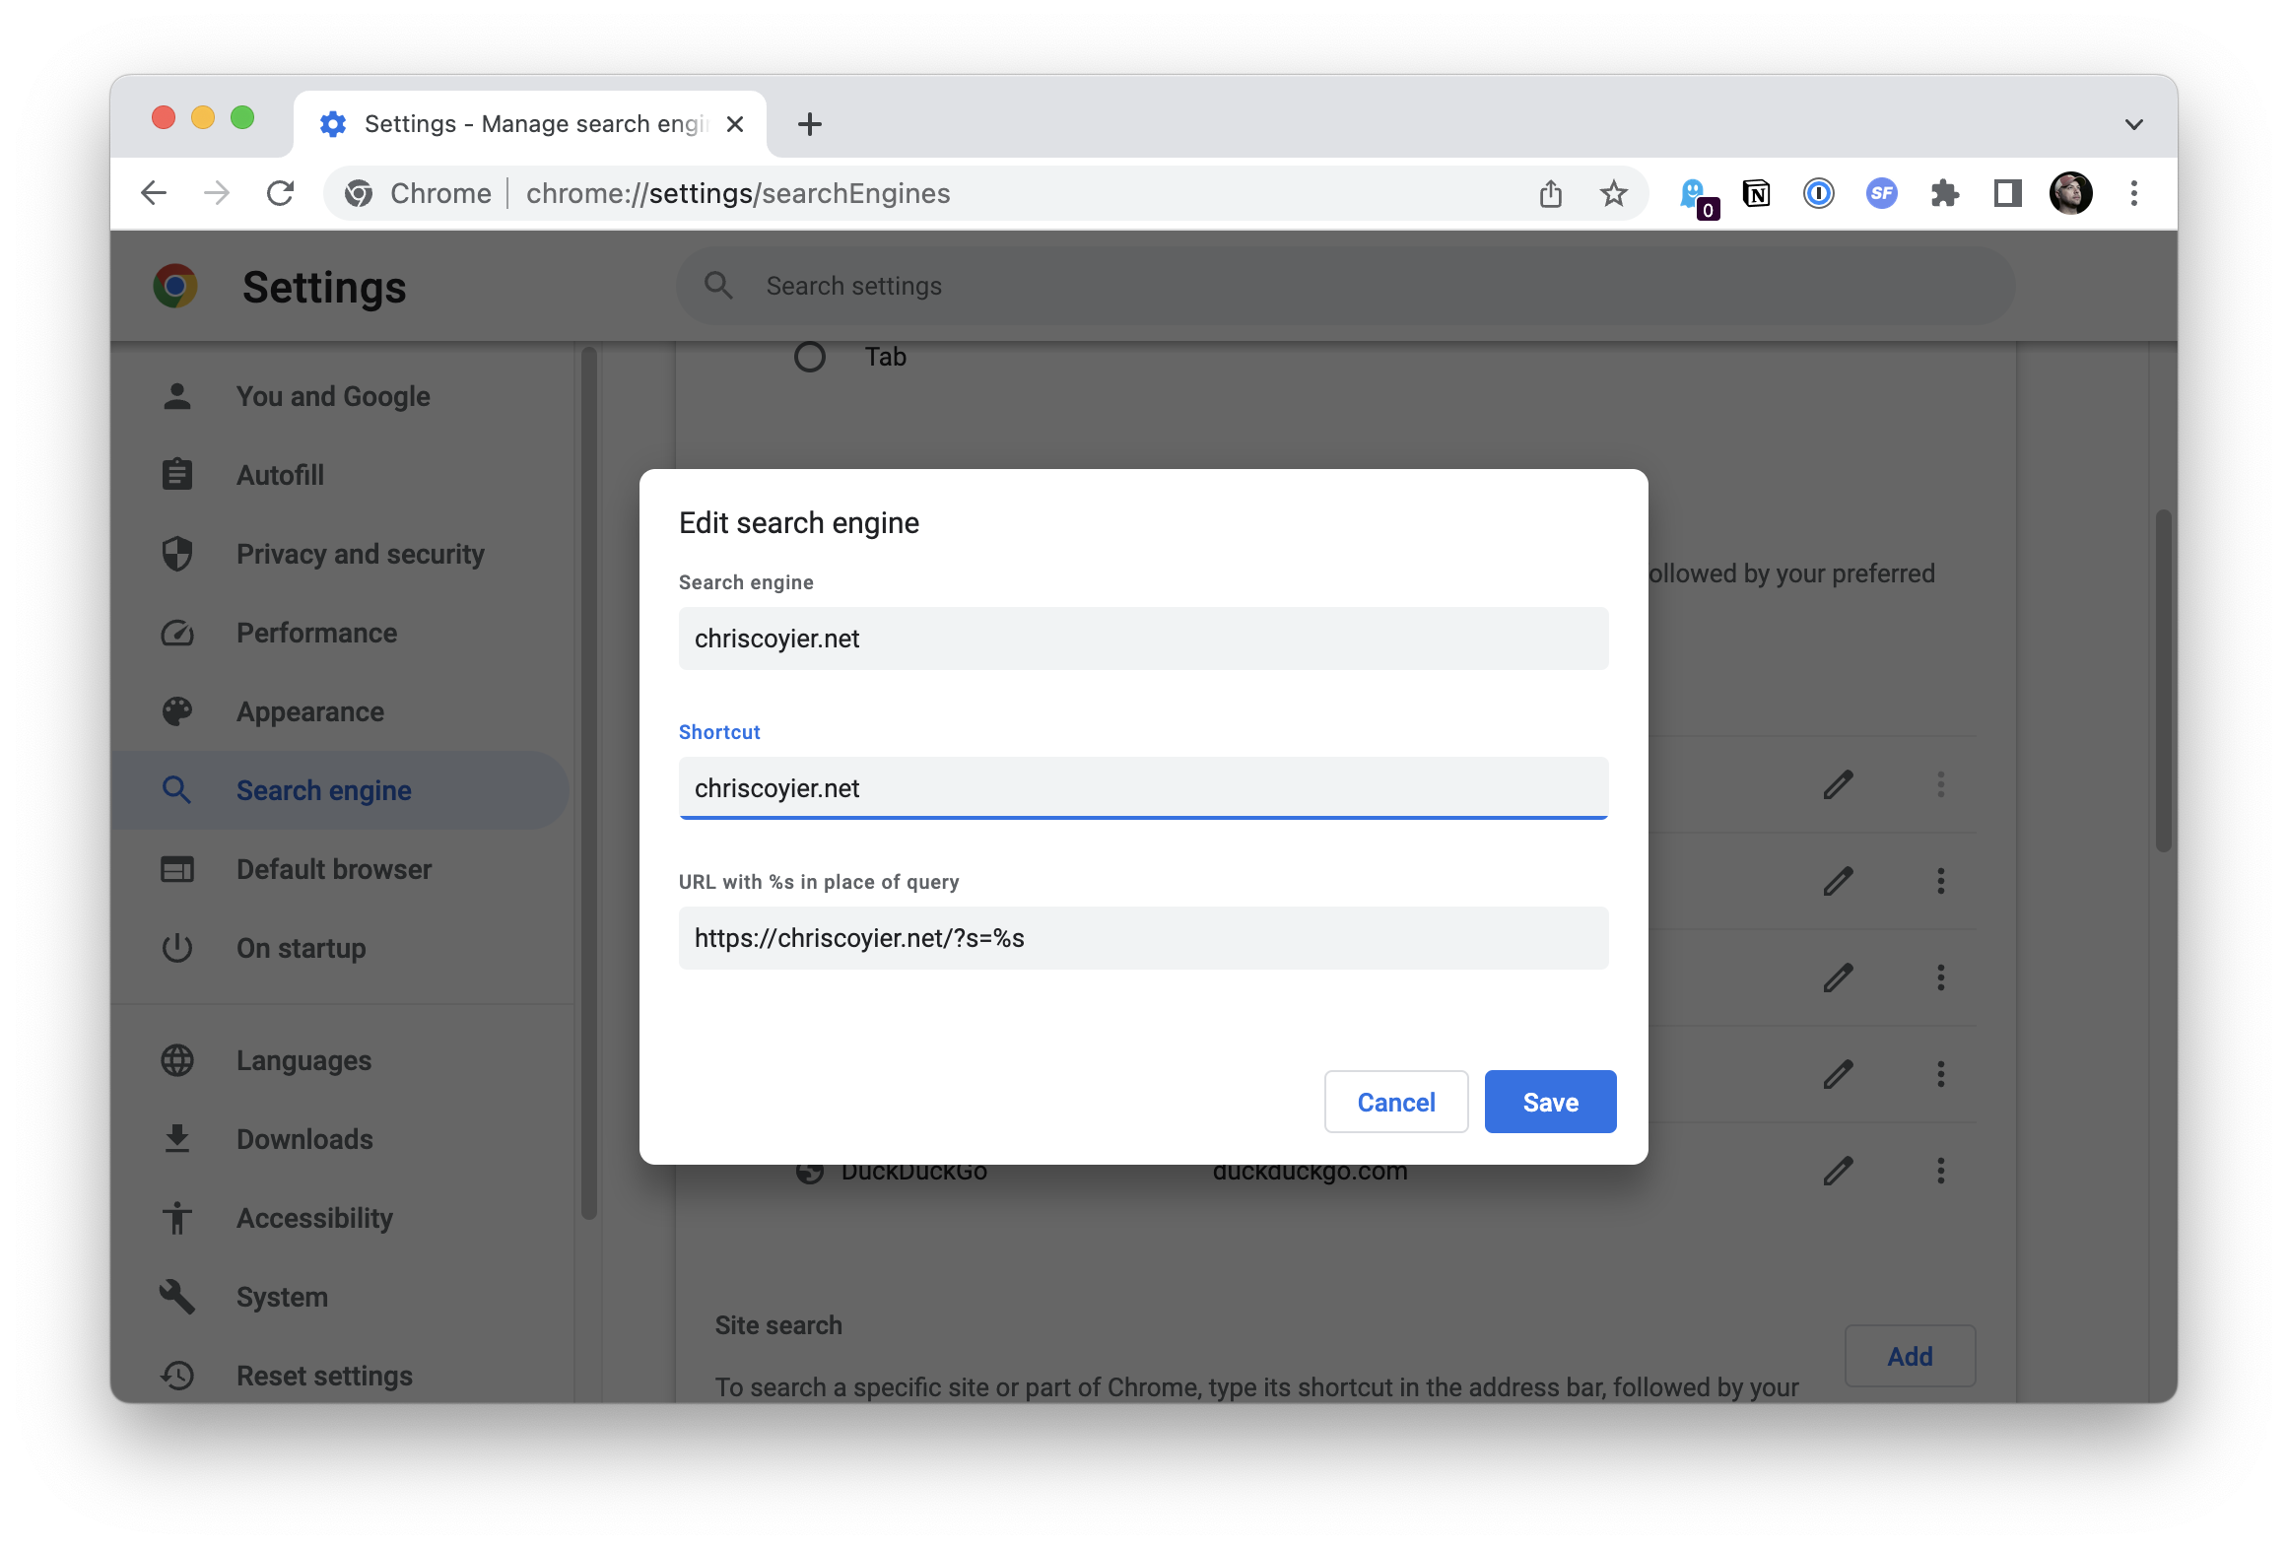Click the settings page scrollbar

click(x=2163, y=680)
